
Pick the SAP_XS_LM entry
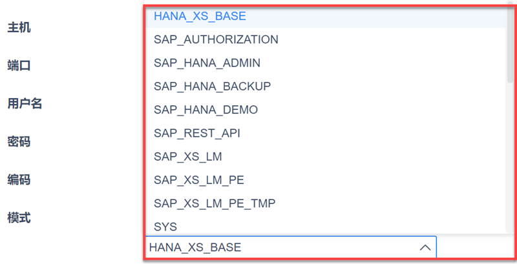coord(187,156)
